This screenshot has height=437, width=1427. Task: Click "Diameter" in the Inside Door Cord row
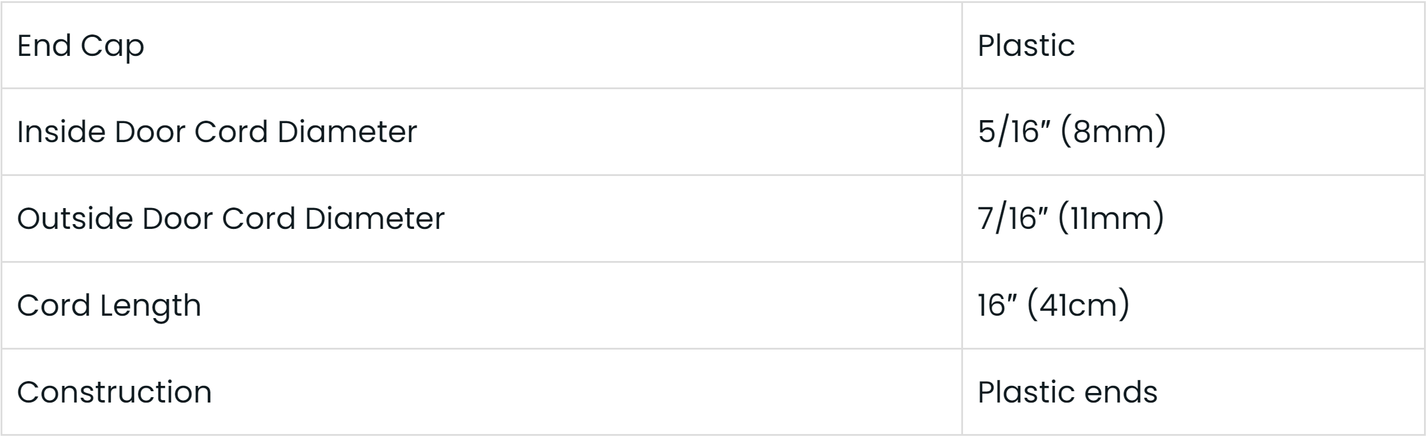click(x=347, y=131)
